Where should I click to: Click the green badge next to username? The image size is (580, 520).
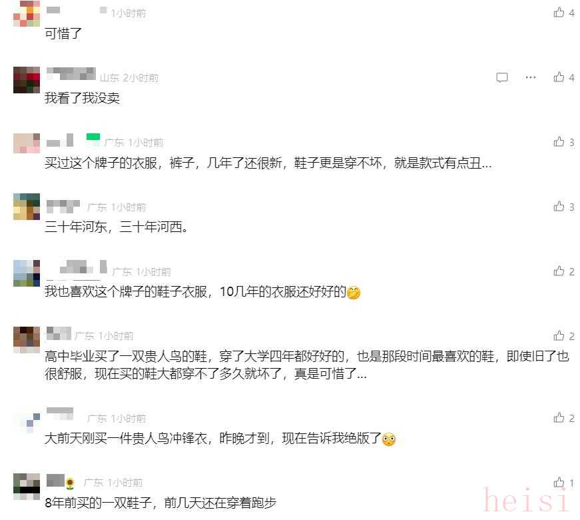(93, 137)
